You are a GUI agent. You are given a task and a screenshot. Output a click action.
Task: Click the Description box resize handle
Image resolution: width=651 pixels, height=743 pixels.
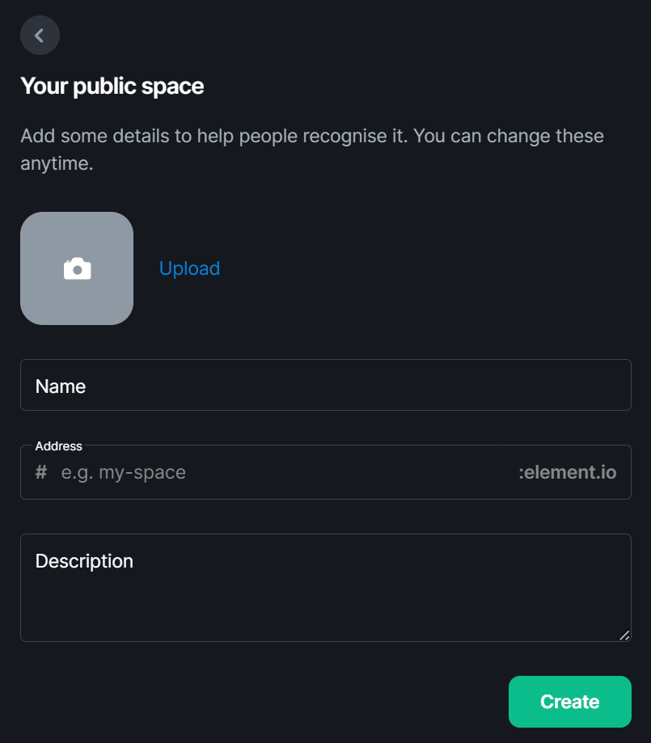pyautogui.click(x=624, y=635)
